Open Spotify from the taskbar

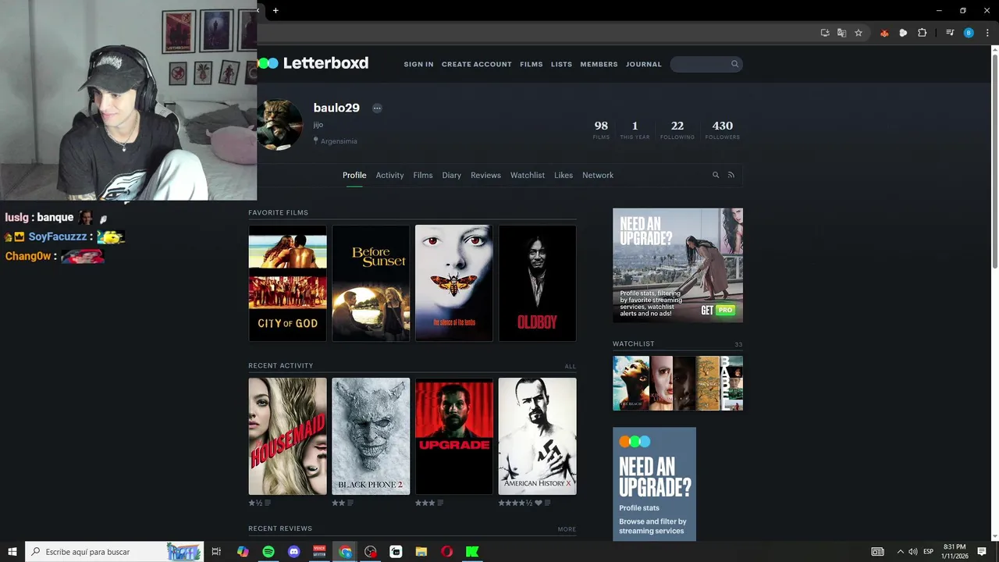pyautogui.click(x=268, y=551)
